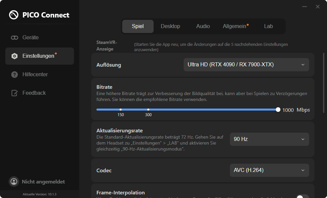Click the 'Bitrate' heading text
327x198 pixels.
[104, 87]
